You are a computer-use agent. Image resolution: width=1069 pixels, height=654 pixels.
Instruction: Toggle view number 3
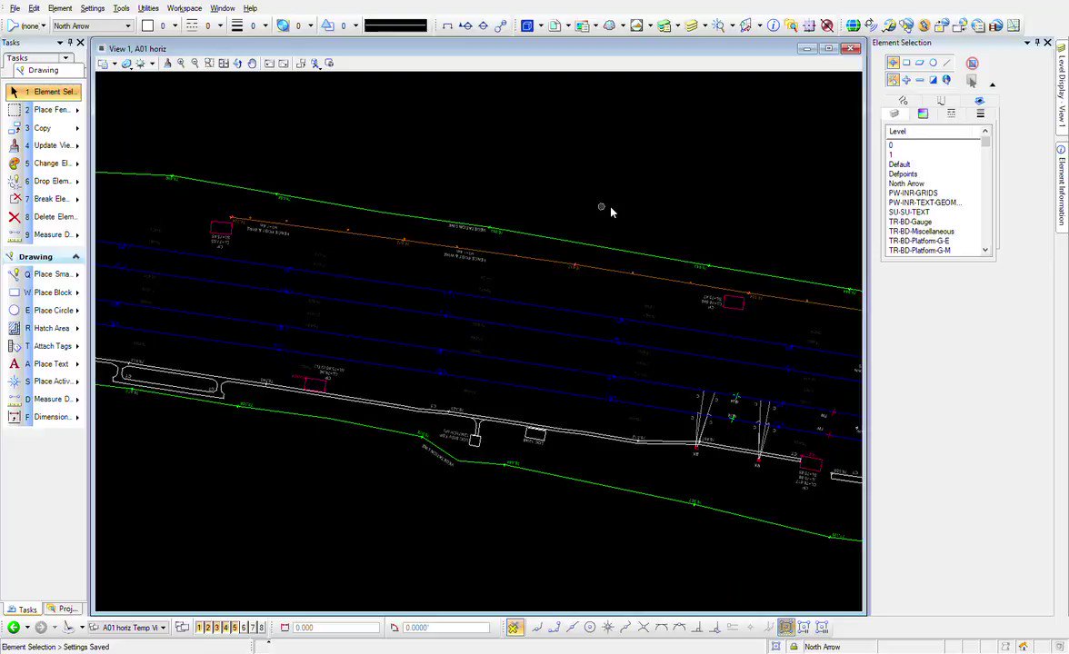click(x=216, y=628)
